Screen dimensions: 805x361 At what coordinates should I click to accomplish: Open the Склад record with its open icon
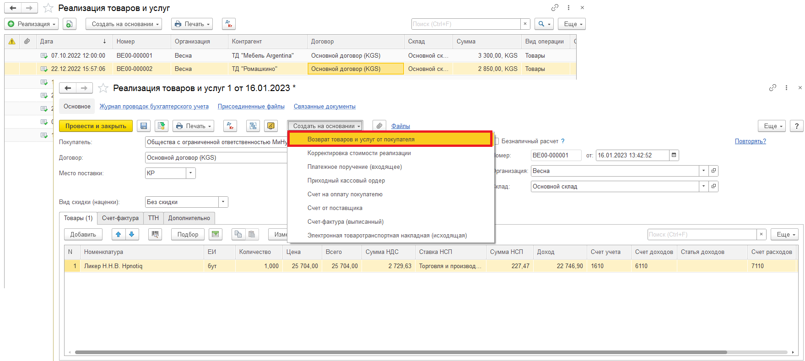click(713, 186)
